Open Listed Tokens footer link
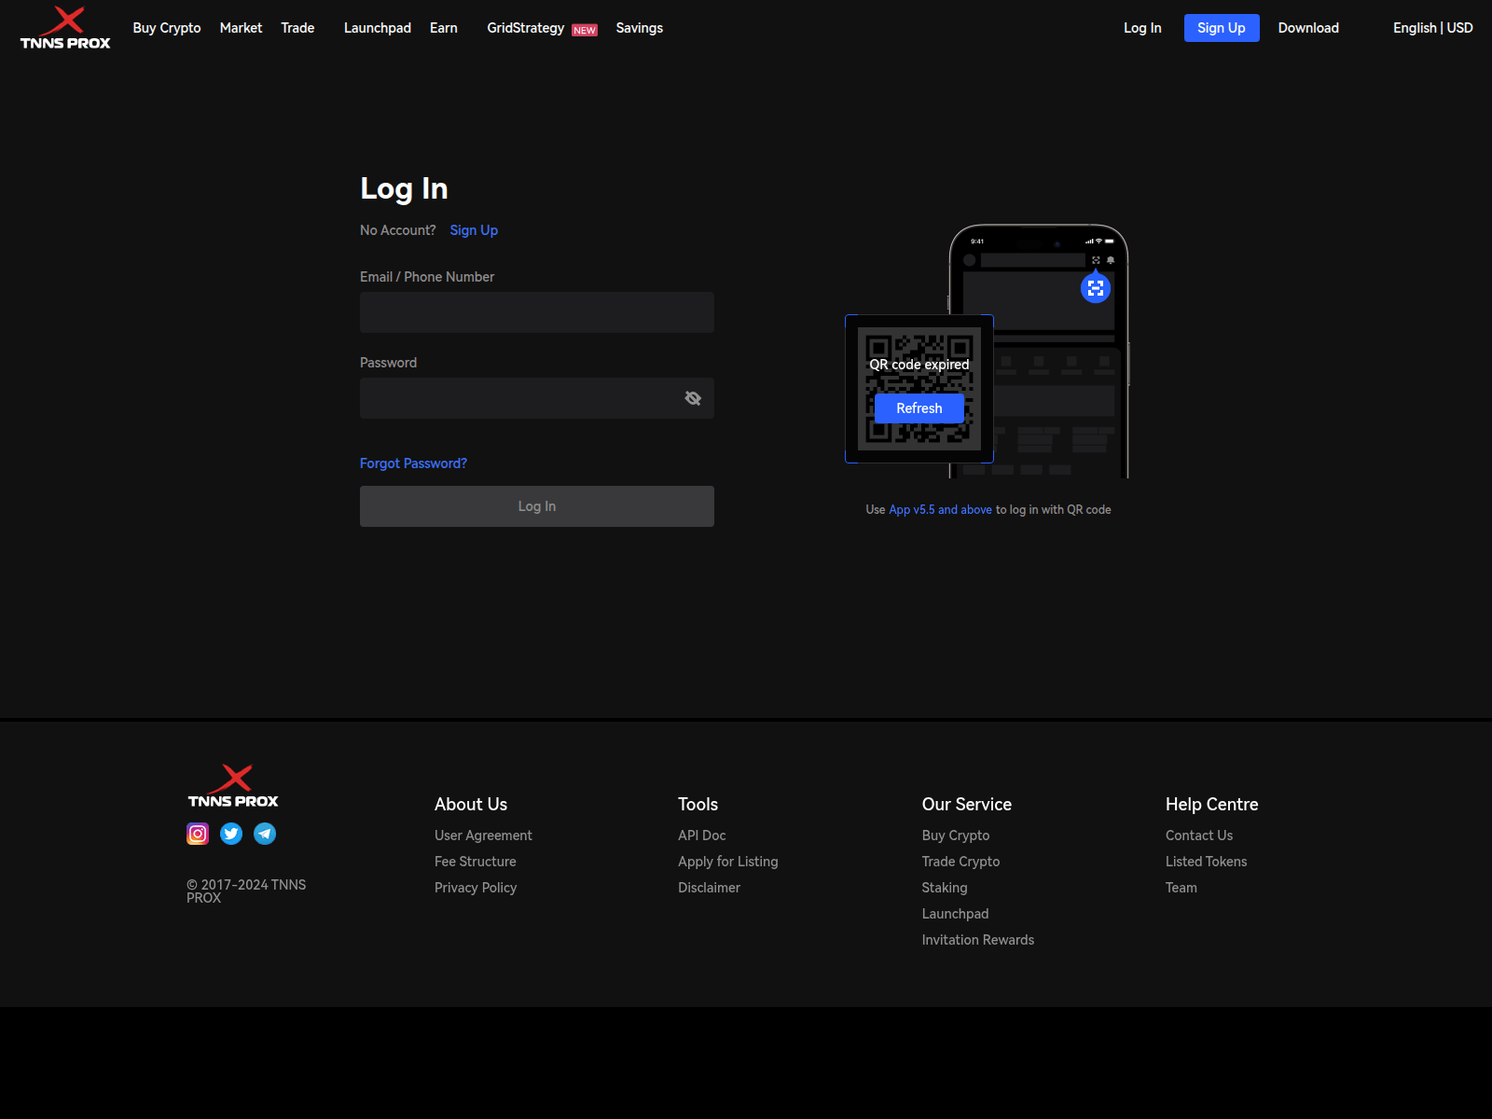Screen dimensions: 1492x1119 click(1207, 862)
